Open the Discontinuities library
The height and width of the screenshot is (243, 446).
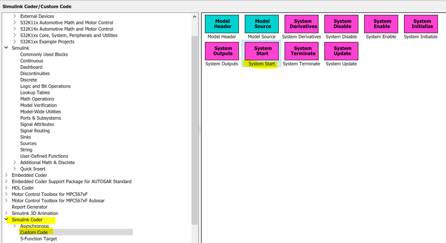(x=35, y=73)
